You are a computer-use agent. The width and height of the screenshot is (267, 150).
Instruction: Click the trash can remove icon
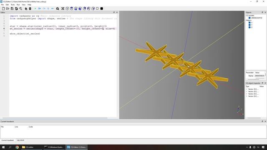point(30,8)
